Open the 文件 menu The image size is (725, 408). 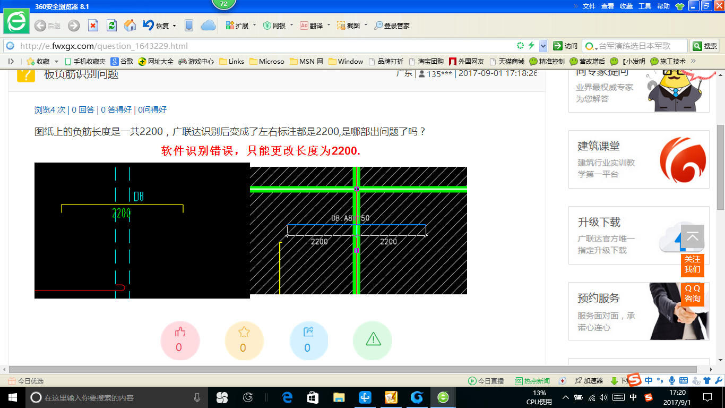coord(589,6)
